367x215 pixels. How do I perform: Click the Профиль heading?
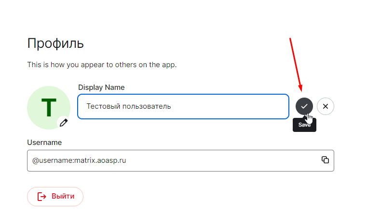click(55, 43)
